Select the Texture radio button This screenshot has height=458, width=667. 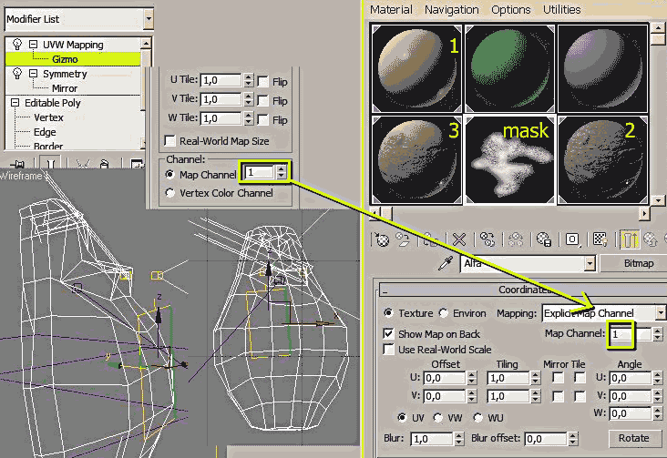coord(388,313)
